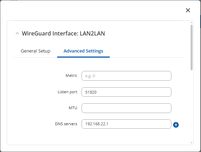The image size is (201, 152).
Task: Collapse the WireGuard Interface LAN2LAN section
Action: 17,33
